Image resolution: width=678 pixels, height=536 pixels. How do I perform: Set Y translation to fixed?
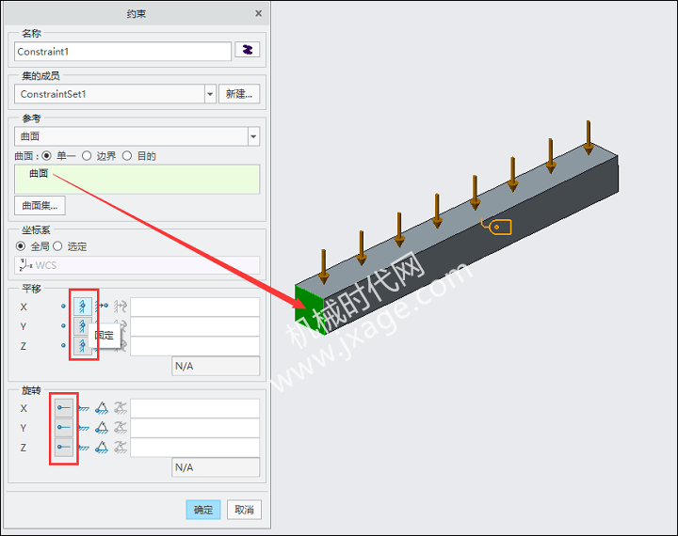(81, 326)
